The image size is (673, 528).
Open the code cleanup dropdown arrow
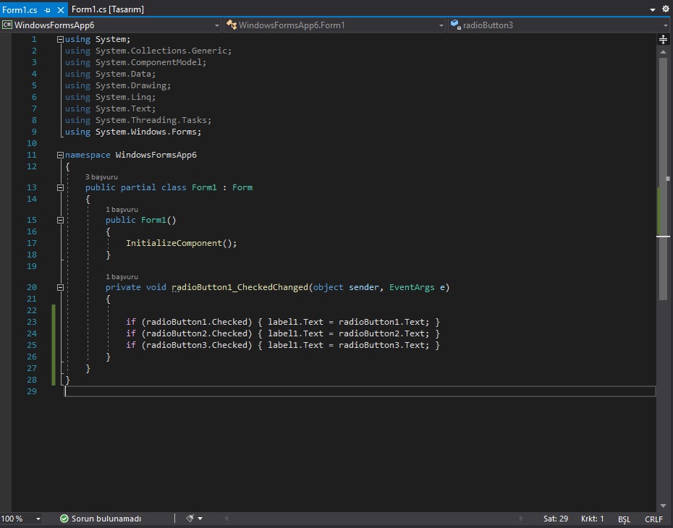(200, 519)
